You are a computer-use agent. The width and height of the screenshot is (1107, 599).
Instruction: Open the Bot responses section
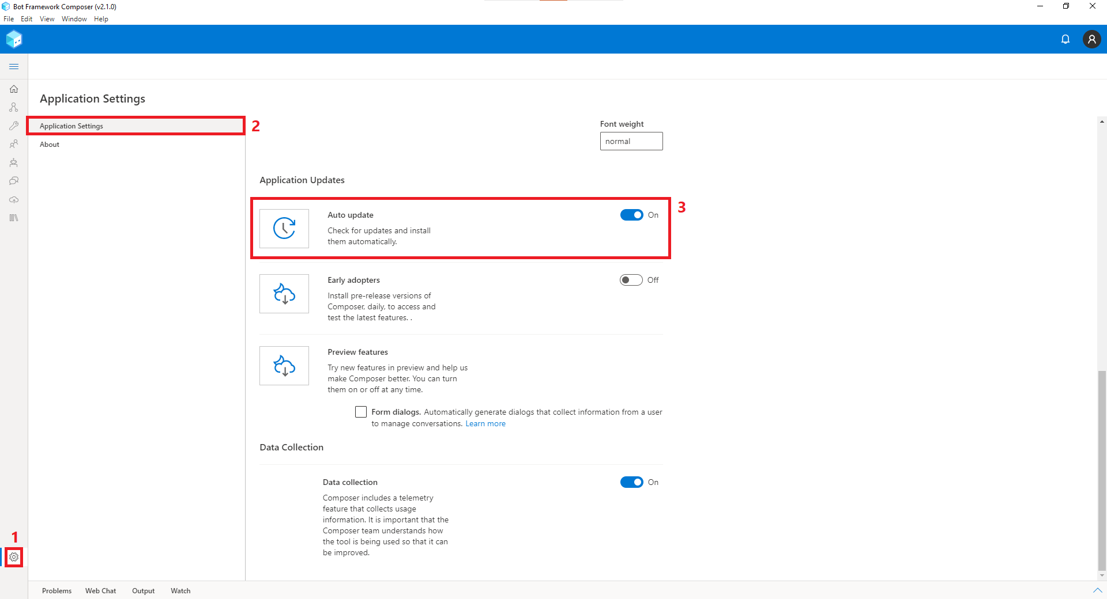(14, 162)
